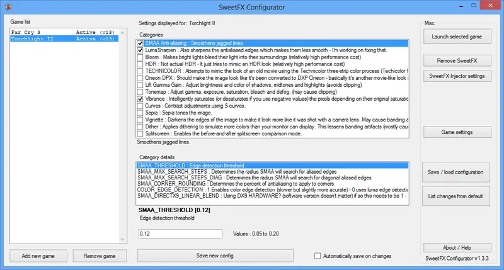
Task: Click List changes from default button
Action: click(x=455, y=196)
